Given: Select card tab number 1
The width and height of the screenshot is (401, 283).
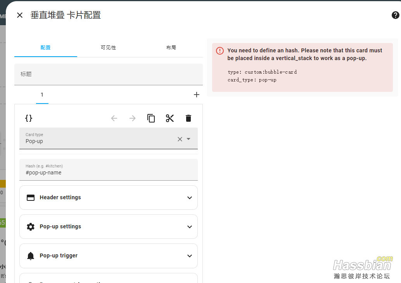Looking at the screenshot, I should coord(42,95).
